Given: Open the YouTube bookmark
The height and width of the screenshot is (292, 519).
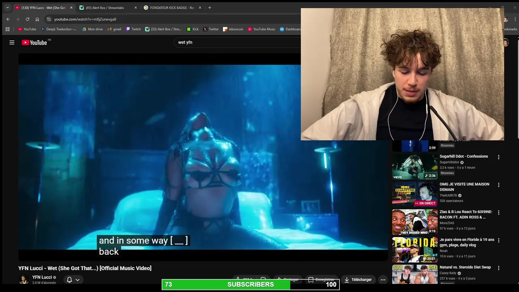Looking at the screenshot, I should pos(27,29).
